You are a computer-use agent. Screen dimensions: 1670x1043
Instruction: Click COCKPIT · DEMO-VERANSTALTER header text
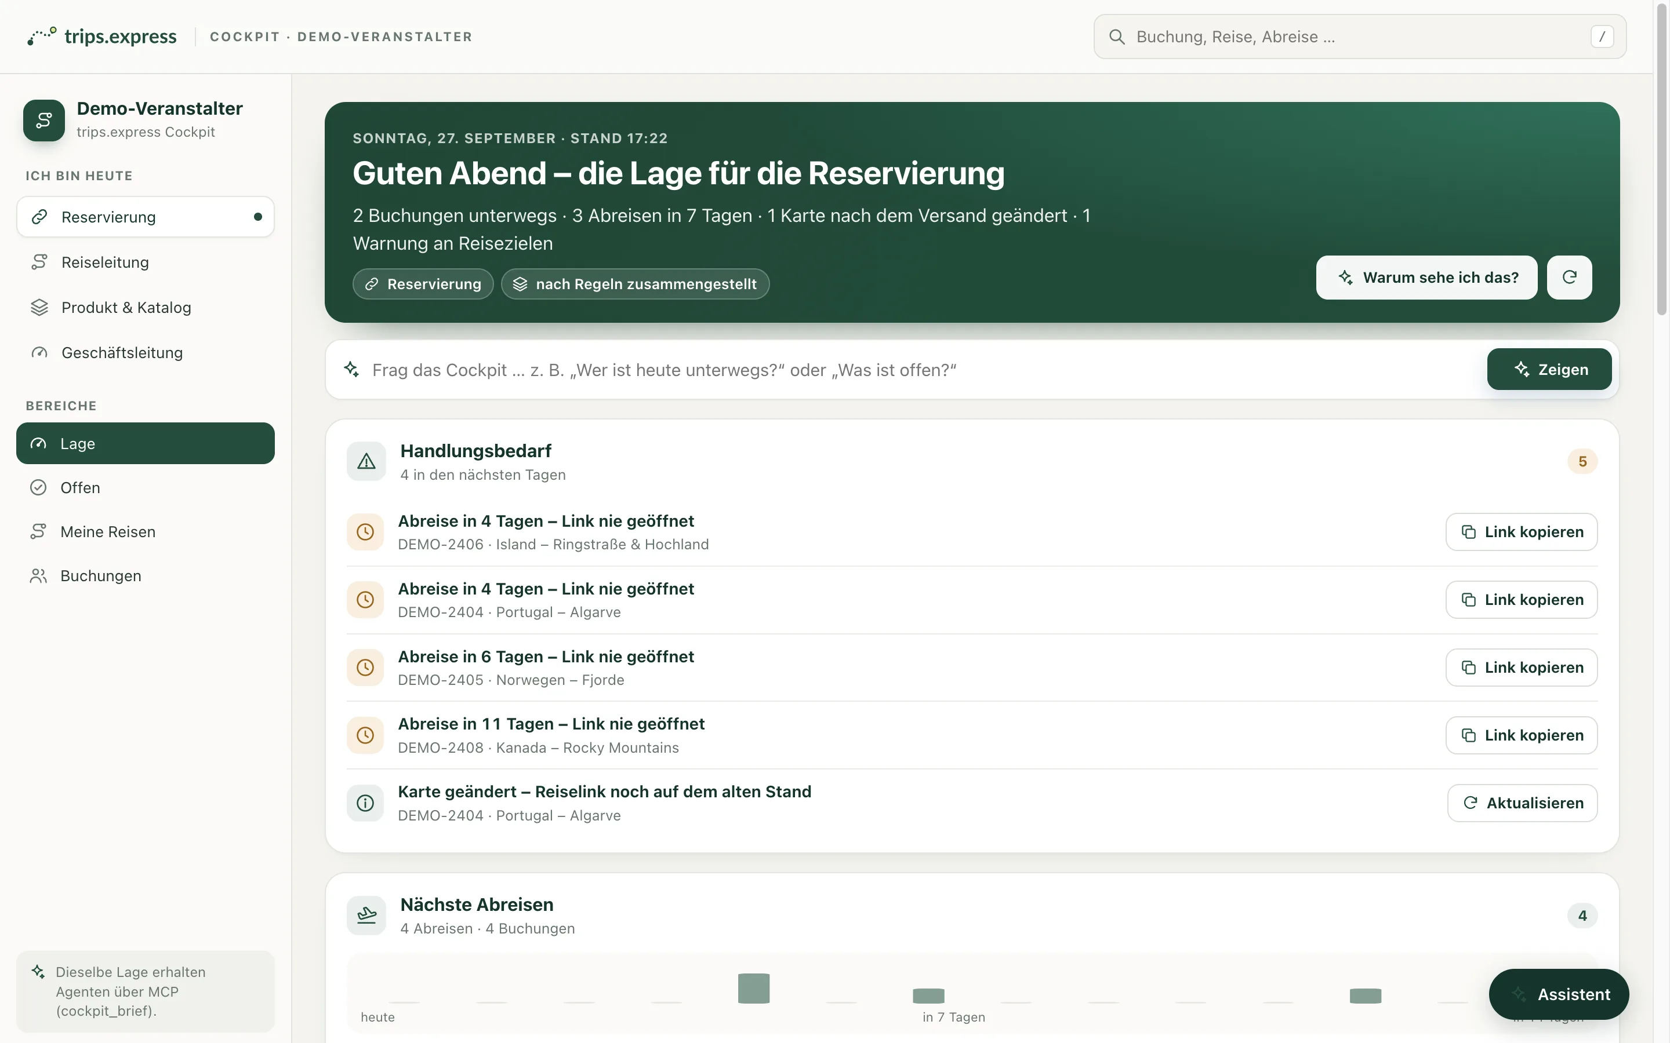(341, 37)
